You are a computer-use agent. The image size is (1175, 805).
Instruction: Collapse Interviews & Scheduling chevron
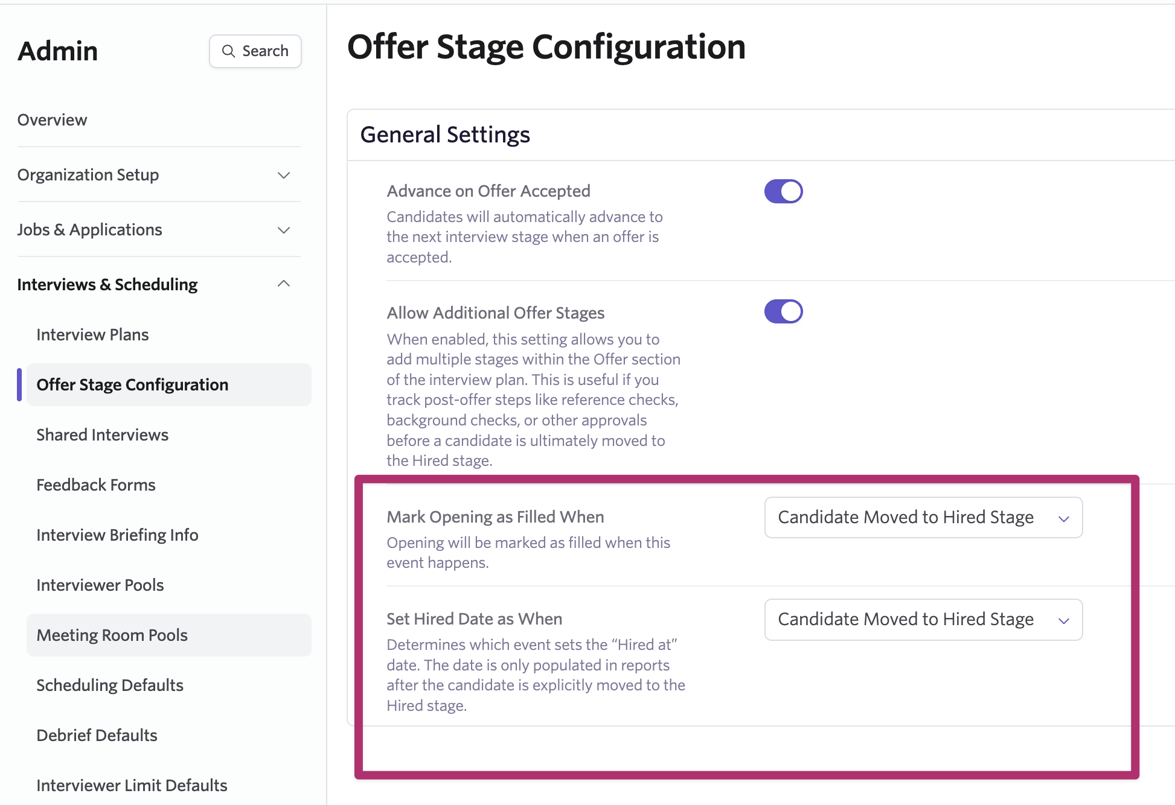point(284,284)
